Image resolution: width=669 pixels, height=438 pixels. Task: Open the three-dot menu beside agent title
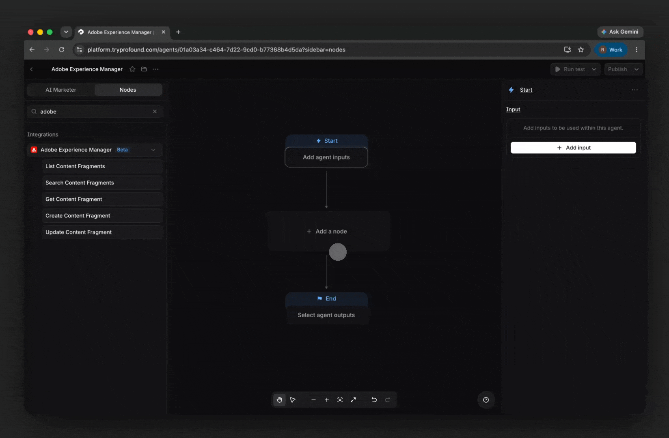click(155, 69)
